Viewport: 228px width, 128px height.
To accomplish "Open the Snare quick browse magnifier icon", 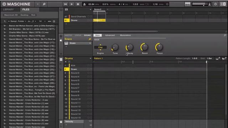I will tap(90, 39).
